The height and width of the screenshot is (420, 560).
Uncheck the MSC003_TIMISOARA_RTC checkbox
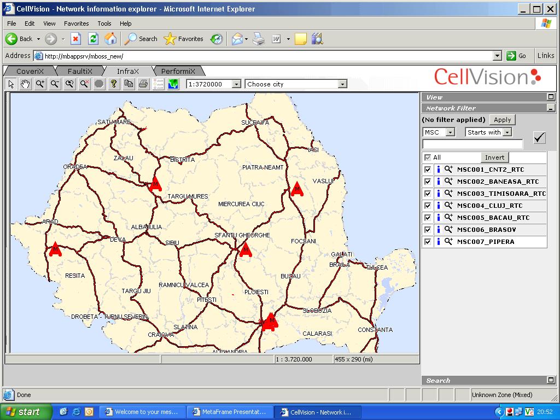click(x=428, y=194)
